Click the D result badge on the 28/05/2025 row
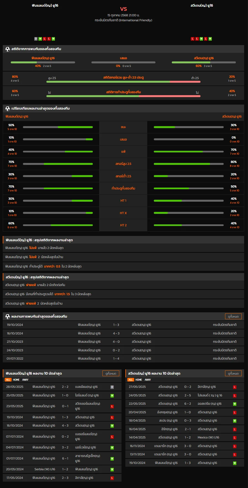The image size is (248, 488). click(112, 387)
